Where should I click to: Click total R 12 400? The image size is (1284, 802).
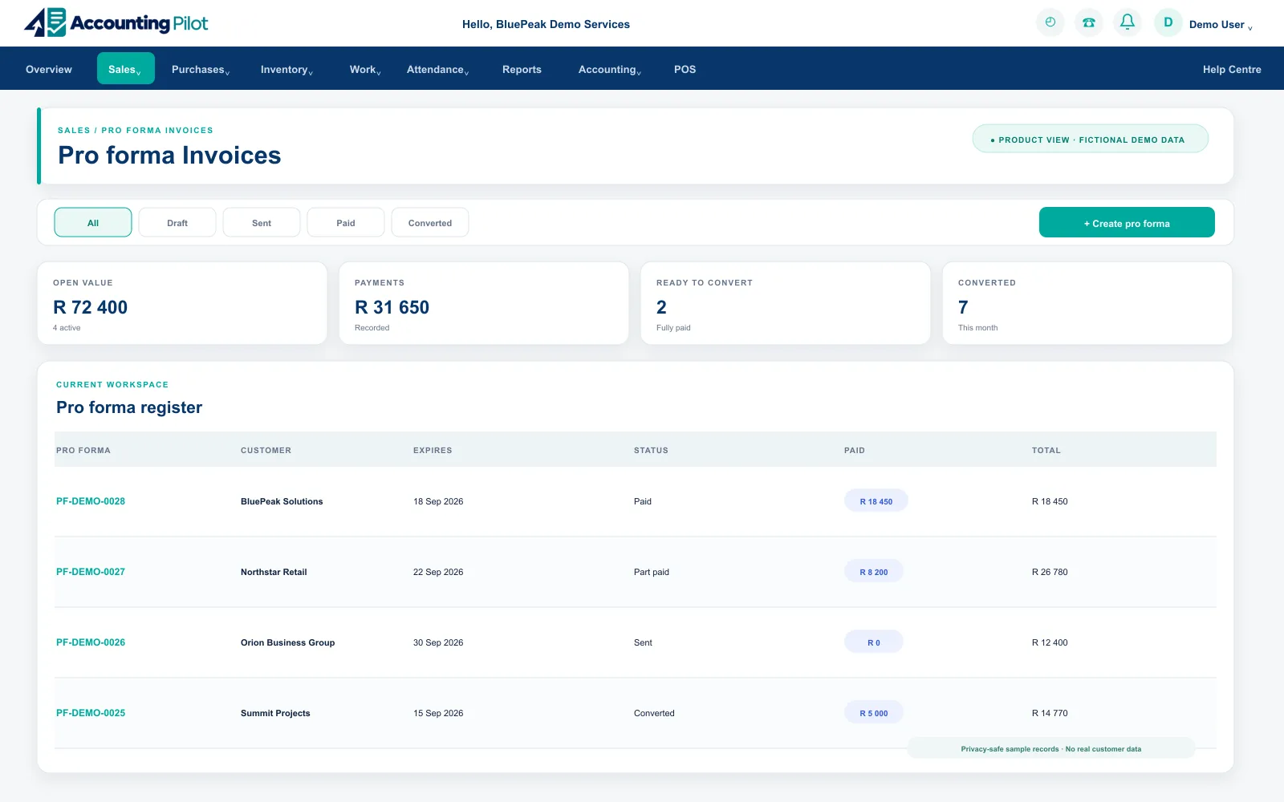pos(1050,642)
